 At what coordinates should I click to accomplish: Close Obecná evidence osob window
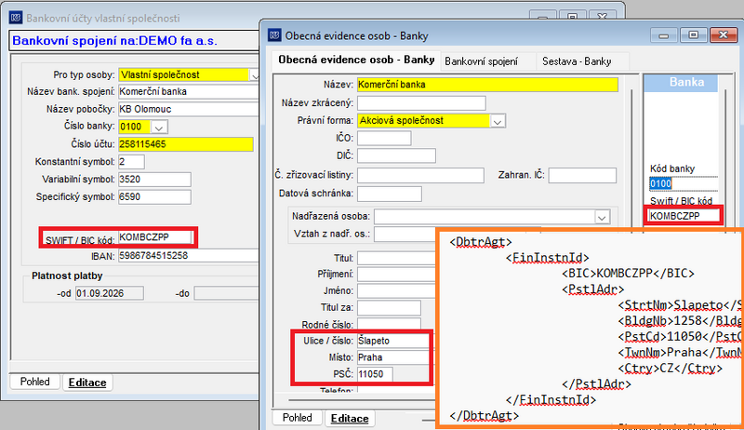coord(724,35)
